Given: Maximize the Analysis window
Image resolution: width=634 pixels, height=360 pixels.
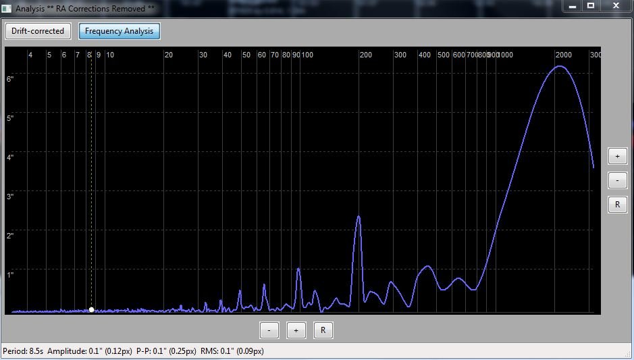Looking at the screenshot, I should tap(591, 5).
